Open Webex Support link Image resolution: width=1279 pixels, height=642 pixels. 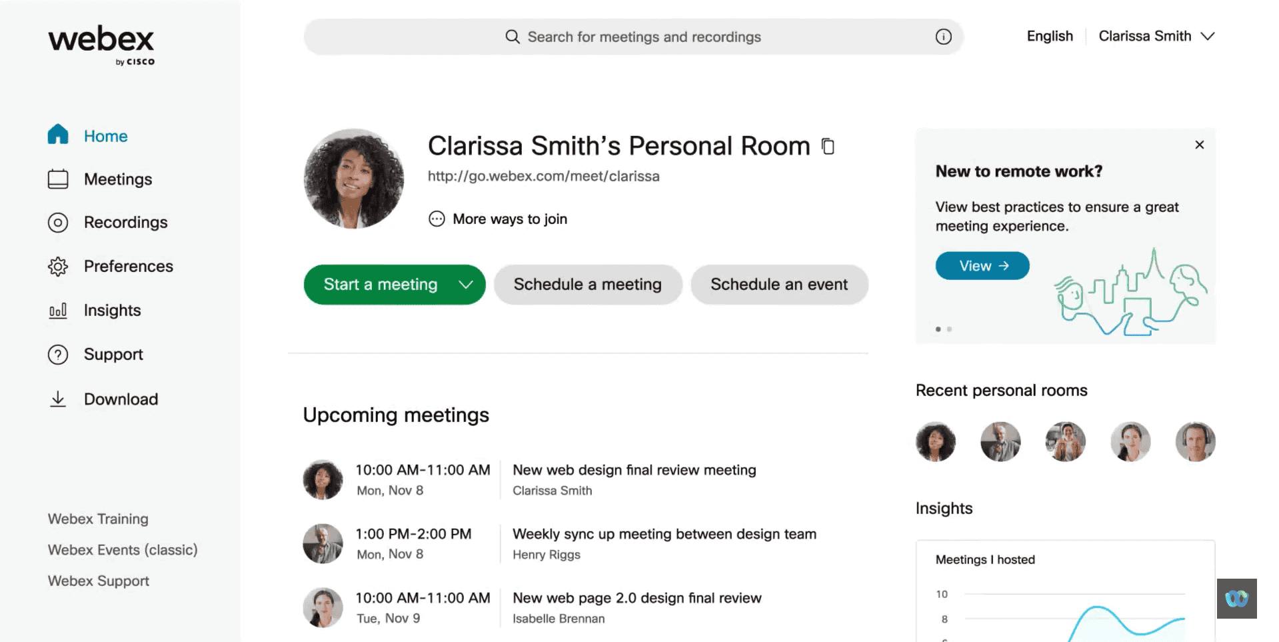(98, 581)
